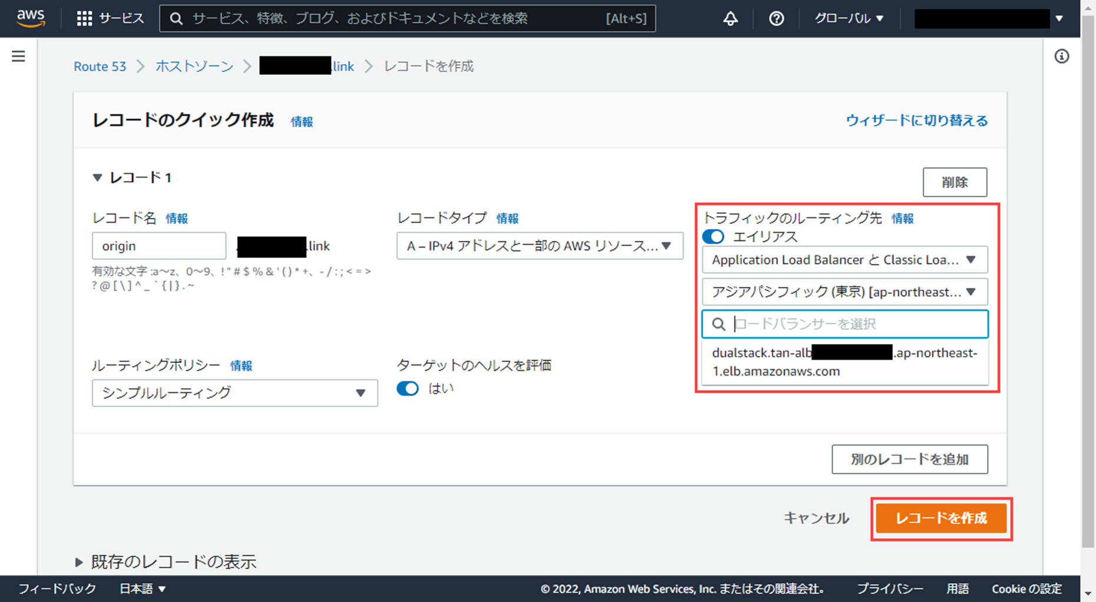Viewport: 1096px width, 602px height.
Task: Open the hamburger side navigation menu
Action: coord(18,56)
